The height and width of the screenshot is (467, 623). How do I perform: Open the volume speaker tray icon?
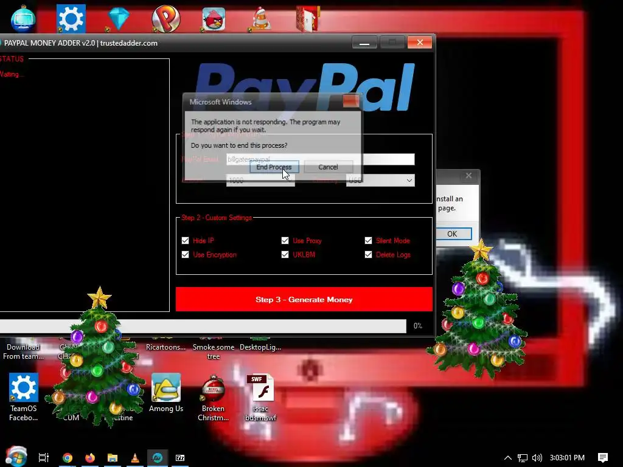pyautogui.click(x=537, y=458)
